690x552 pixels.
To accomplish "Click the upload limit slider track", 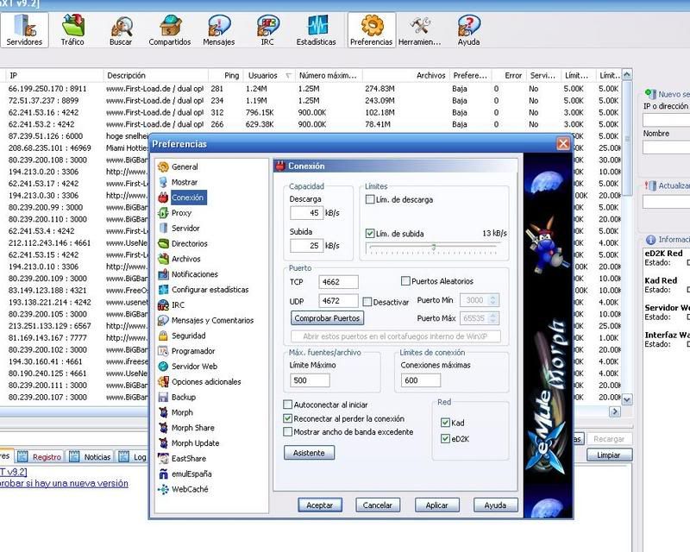I will coord(433,248).
